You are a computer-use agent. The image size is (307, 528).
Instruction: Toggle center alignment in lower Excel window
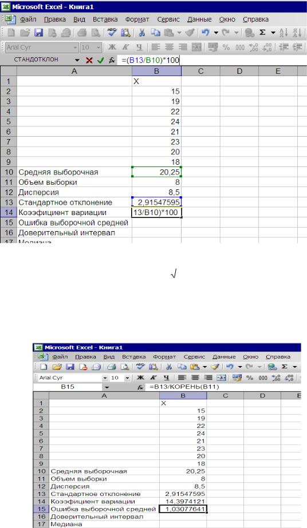click(195, 378)
